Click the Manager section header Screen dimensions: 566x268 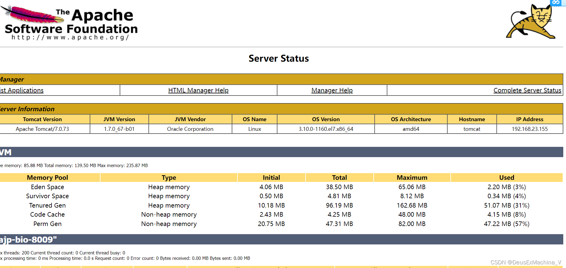click(281, 79)
